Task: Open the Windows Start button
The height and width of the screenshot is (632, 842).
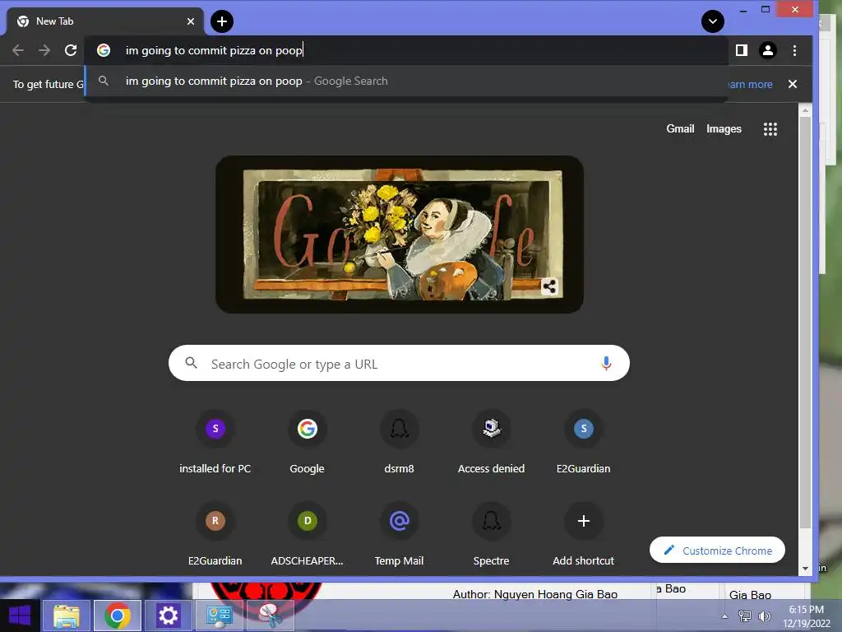Action: [20, 616]
